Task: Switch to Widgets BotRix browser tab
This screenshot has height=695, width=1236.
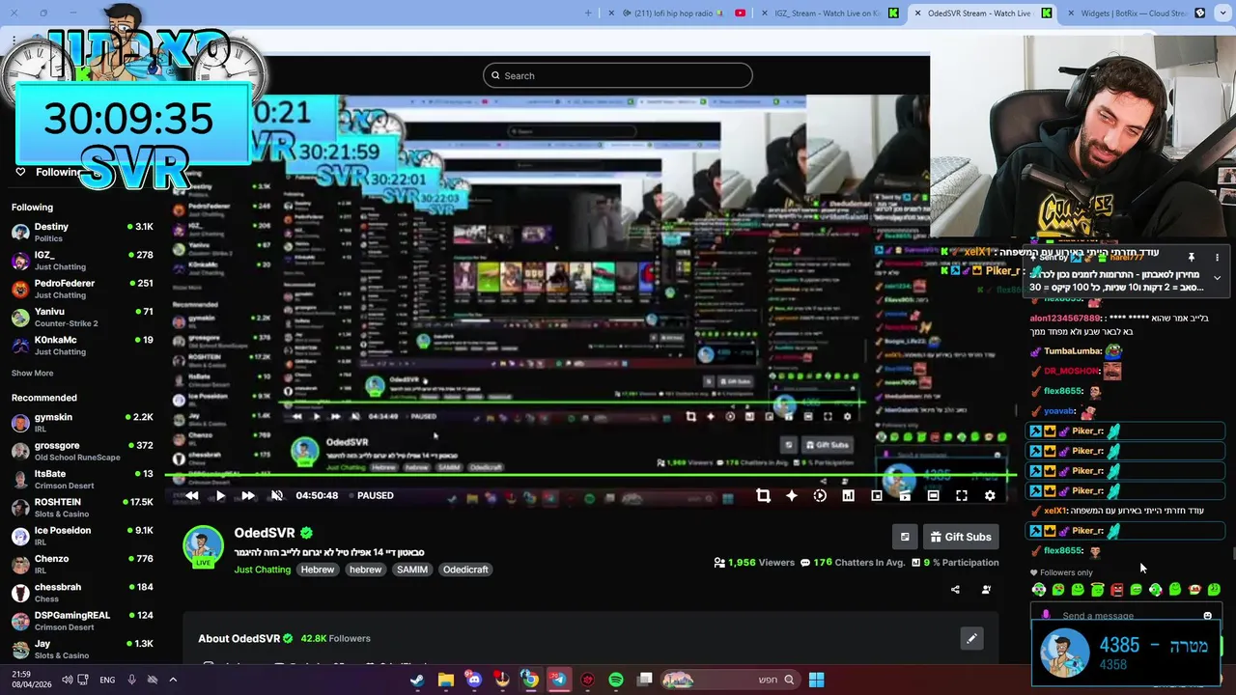Action: 1135,13
